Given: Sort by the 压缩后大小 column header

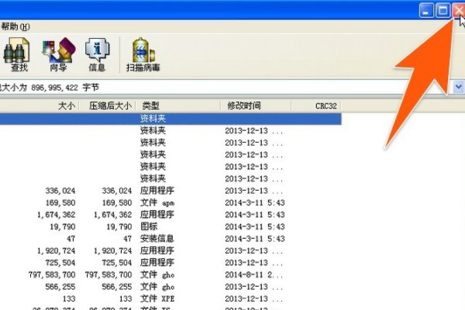Looking at the screenshot, I should tap(108, 106).
